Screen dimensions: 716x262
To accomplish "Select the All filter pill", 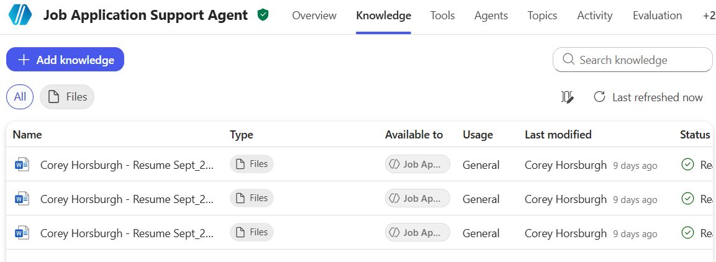I will pyautogui.click(x=20, y=97).
